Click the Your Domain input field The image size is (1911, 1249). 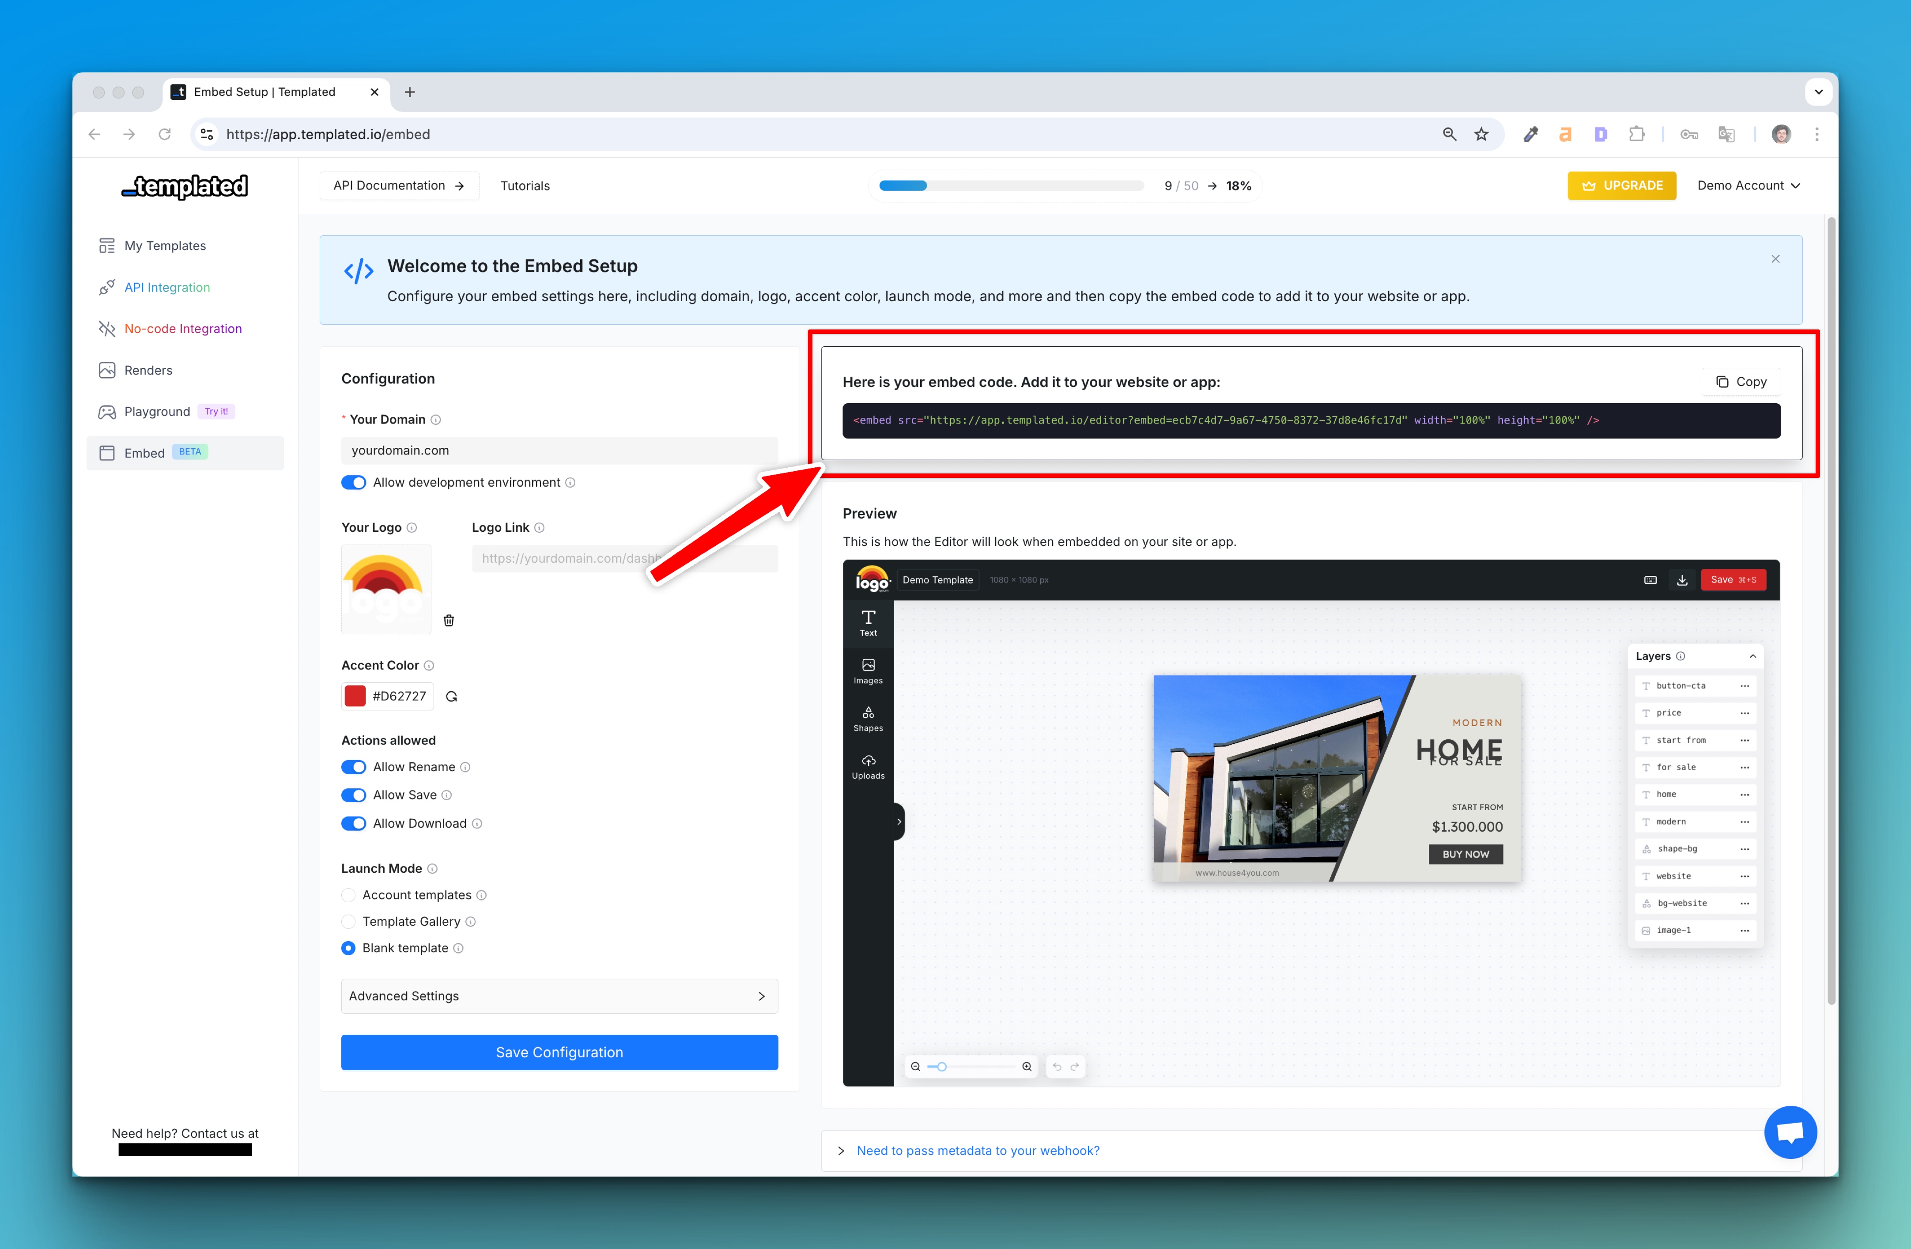[559, 450]
